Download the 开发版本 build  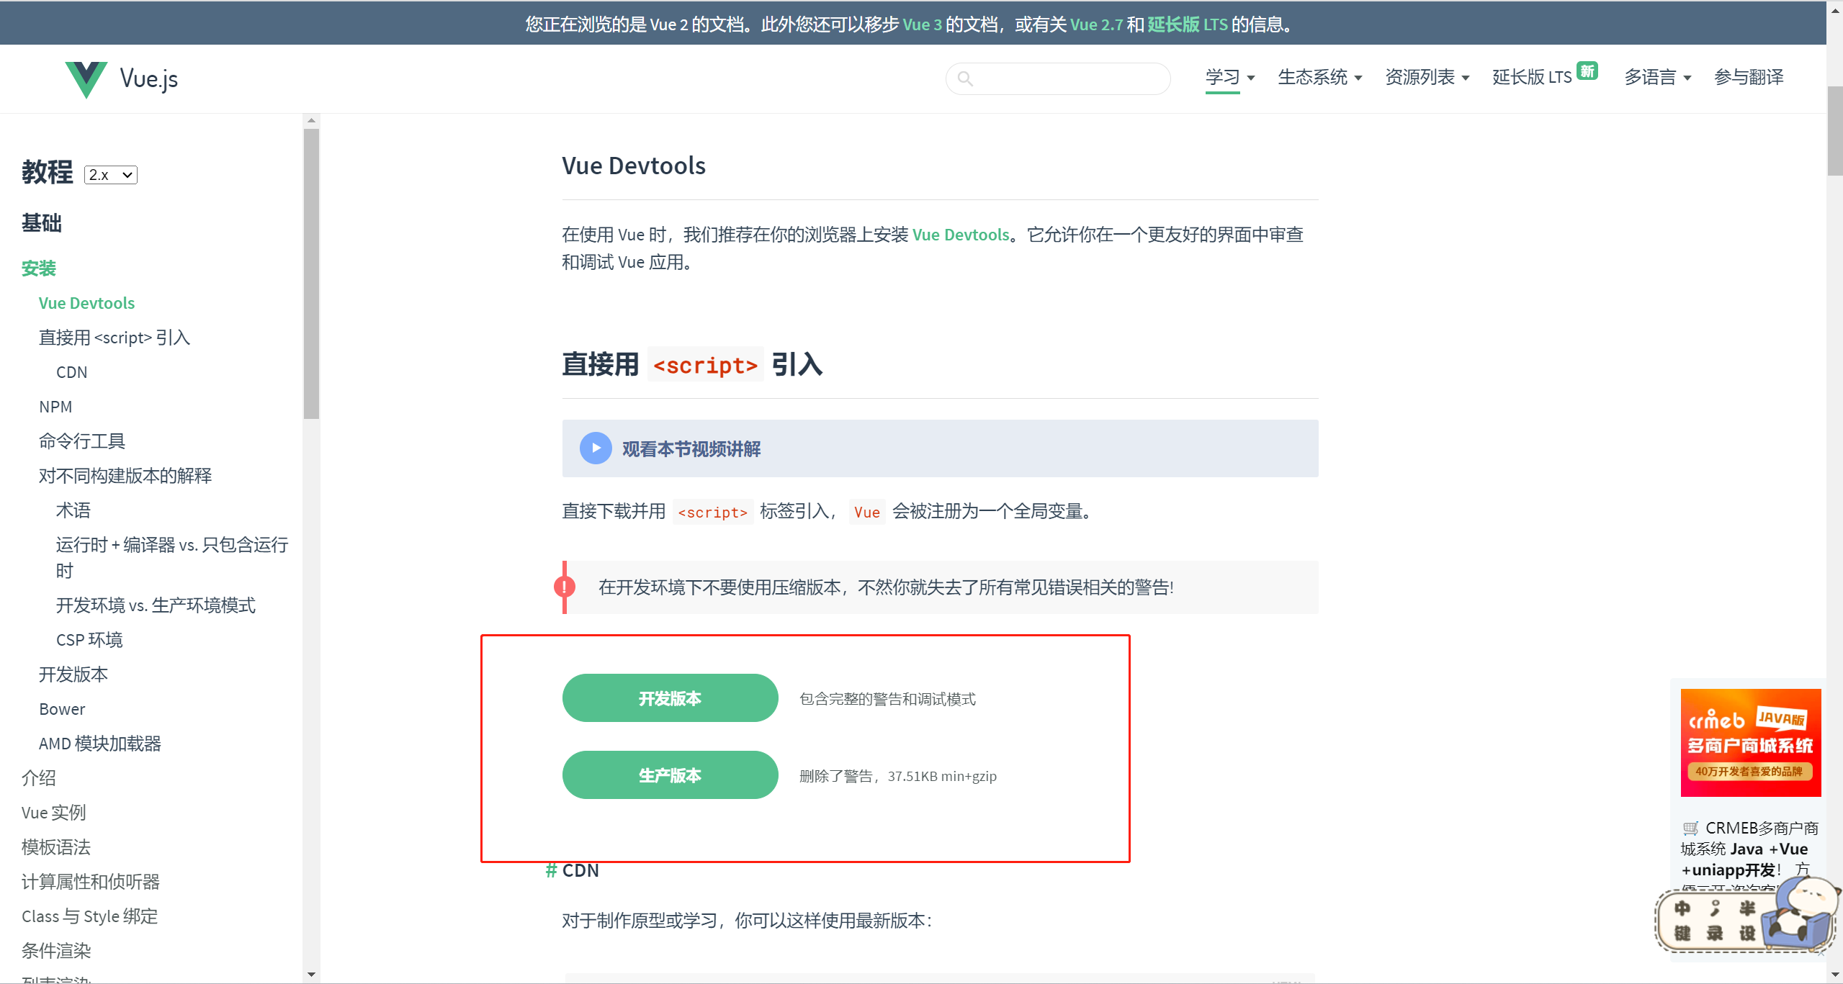click(670, 698)
